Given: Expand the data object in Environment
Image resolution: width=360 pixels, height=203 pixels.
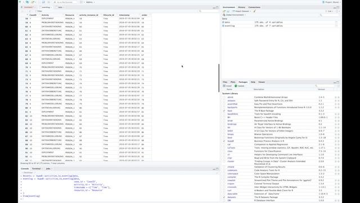Looking at the screenshot, I should (x=223, y=23).
